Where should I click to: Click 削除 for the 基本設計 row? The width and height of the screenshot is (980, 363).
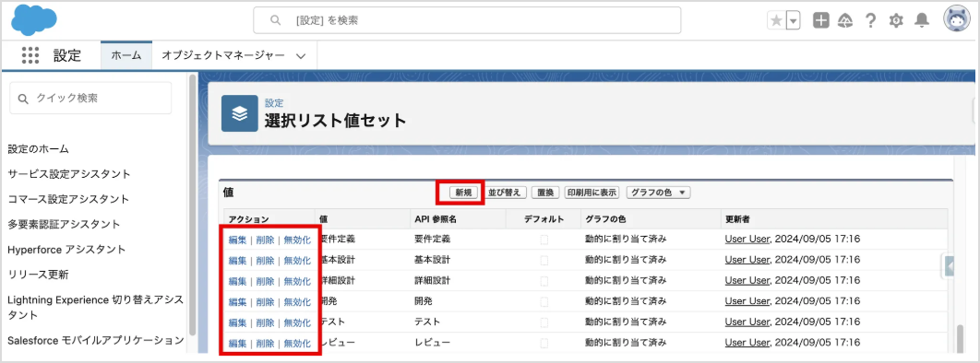tap(265, 260)
